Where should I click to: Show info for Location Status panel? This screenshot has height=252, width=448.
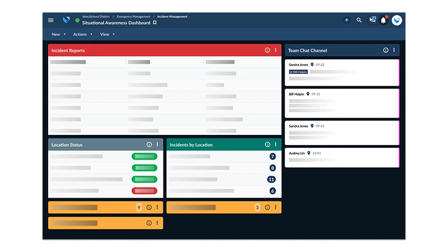click(x=149, y=144)
